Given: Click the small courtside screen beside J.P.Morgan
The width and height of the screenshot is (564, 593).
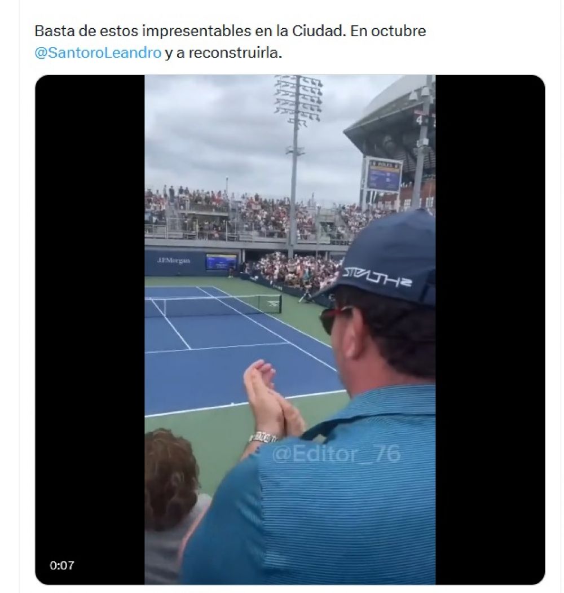Looking at the screenshot, I should 221,262.
